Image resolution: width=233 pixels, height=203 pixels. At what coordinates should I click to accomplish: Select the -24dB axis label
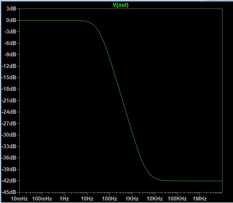(x=9, y=112)
